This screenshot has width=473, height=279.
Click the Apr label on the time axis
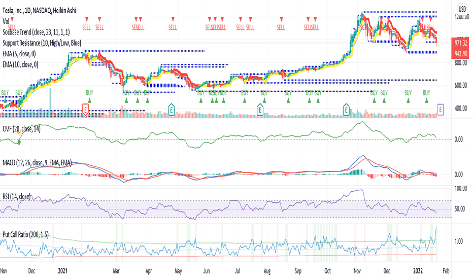[x=148, y=270]
